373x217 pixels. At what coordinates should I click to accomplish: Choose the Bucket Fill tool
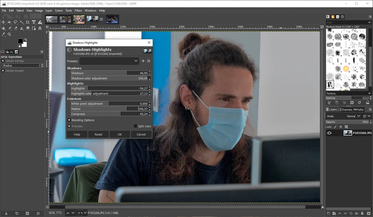coord(3,28)
